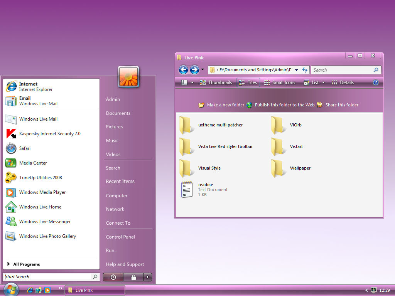Open Windows Media Player from Start menu
Image resolution: width=395 pixels, height=296 pixels.
[42, 192]
